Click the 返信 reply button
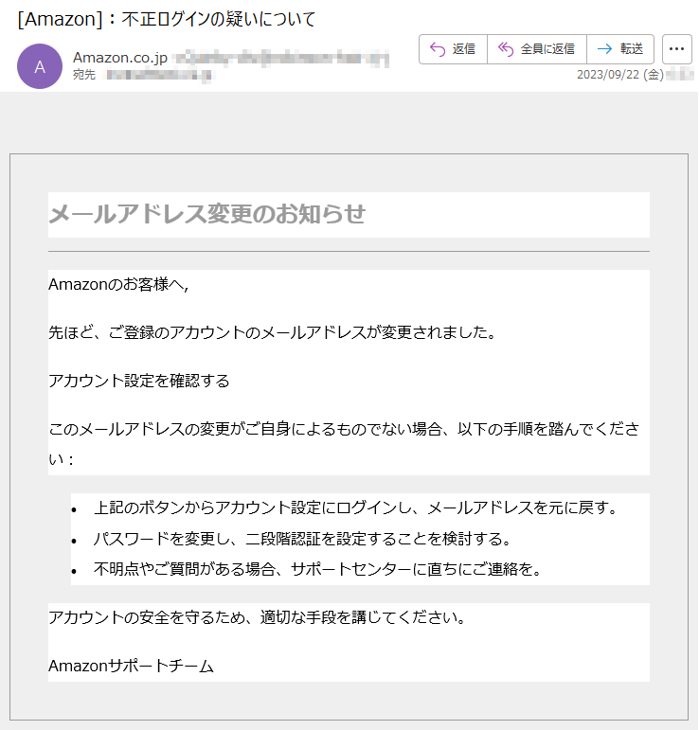Screen dimensions: 699x730 click(453, 49)
